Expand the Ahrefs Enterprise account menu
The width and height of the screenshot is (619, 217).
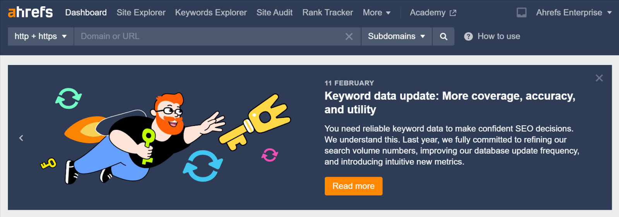tap(573, 12)
